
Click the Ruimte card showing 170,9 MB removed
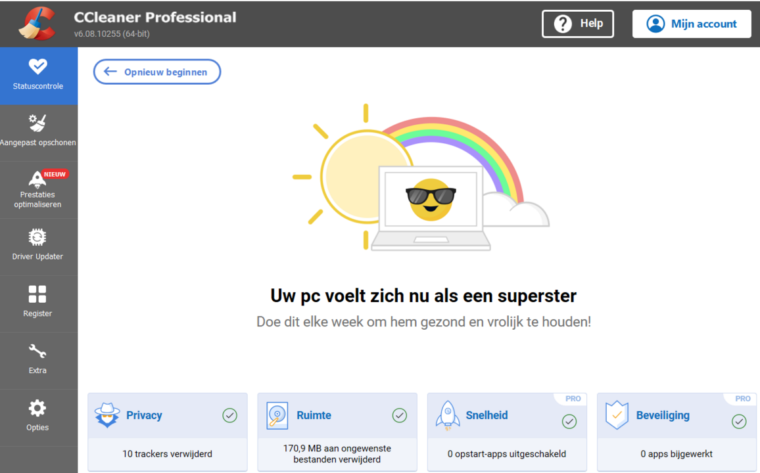tap(337, 432)
